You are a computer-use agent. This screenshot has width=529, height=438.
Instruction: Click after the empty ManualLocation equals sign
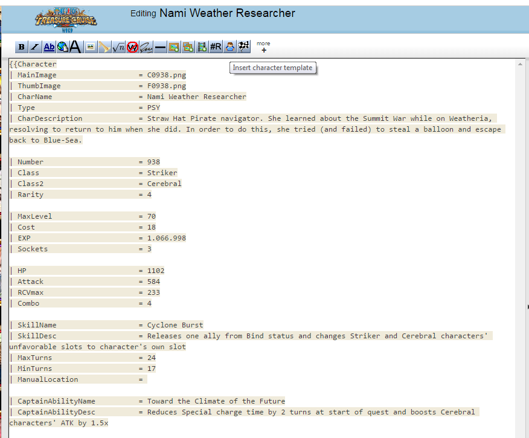coord(146,379)
